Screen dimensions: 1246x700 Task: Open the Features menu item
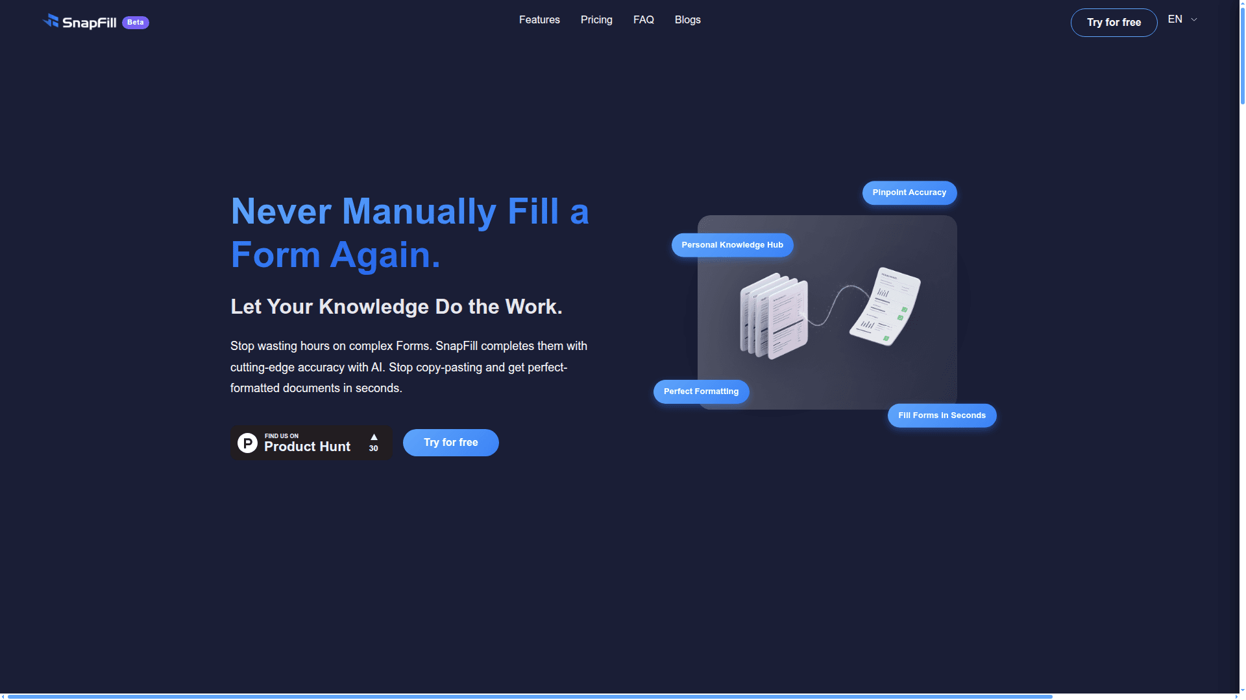pyautogui.click(x=539, y=20)
